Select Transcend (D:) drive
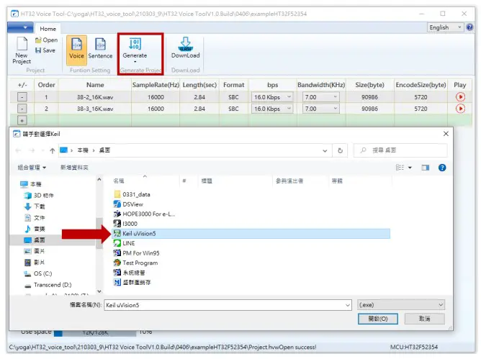 tap(48, 285)
